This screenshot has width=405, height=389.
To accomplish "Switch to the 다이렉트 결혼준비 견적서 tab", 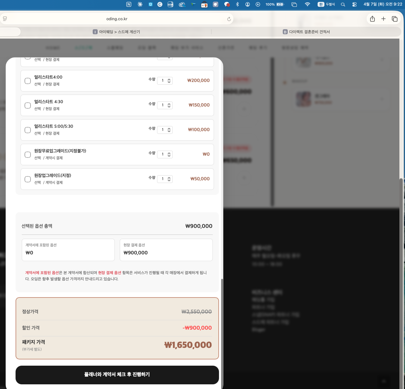I will coord(306,32).
